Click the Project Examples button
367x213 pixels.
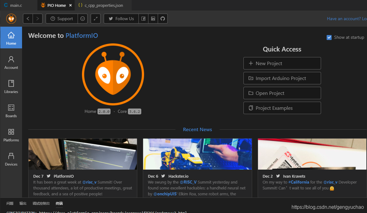click(x=282, y=108)
